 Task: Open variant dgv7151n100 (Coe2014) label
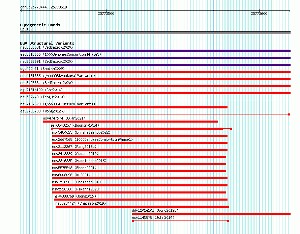pos(41,90)
